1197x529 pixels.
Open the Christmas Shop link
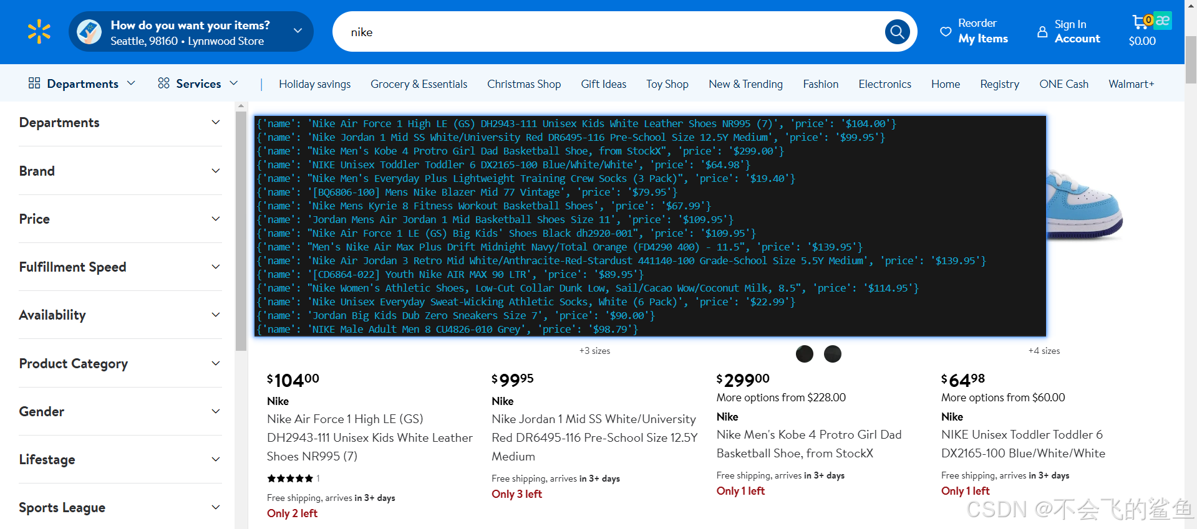524,84
